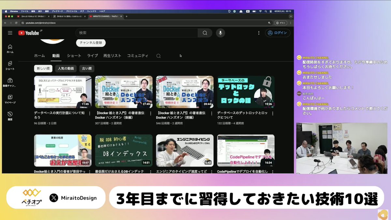The width and height of the screenshot is (391, 220).
Task: Open the おえかき整理 video thumbnail
Action: point(63,150)
